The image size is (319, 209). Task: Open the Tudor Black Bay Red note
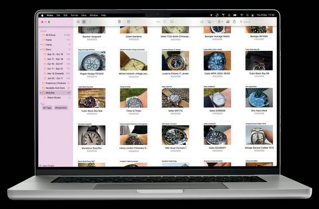point(92,99)
